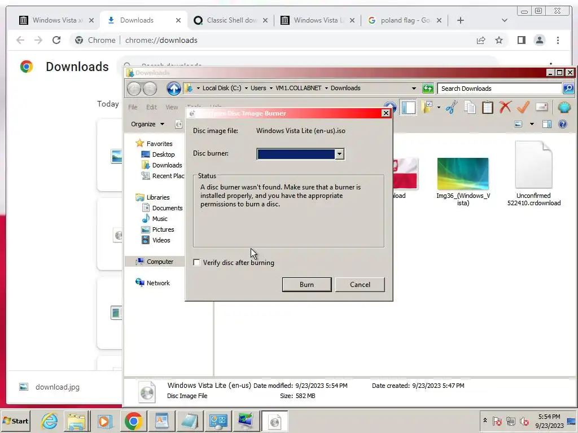Open Chrome three-dot menu
This screenshot has height=433, width=578.
pyautogui.click(x=558, y=40)
